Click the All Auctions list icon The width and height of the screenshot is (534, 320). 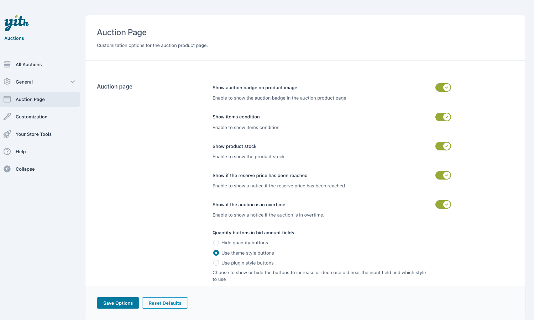(7, 64)
